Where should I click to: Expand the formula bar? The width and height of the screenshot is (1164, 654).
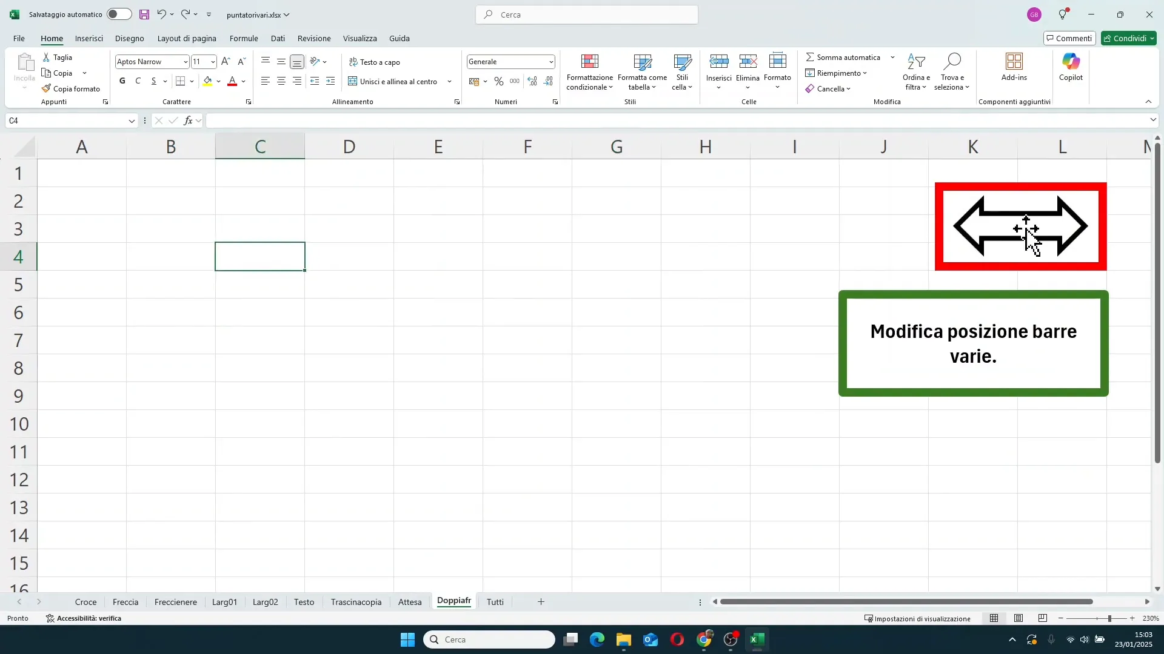pos(1153,121)
